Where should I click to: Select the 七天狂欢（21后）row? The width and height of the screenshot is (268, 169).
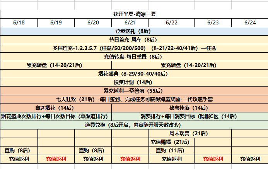[134, 99]
